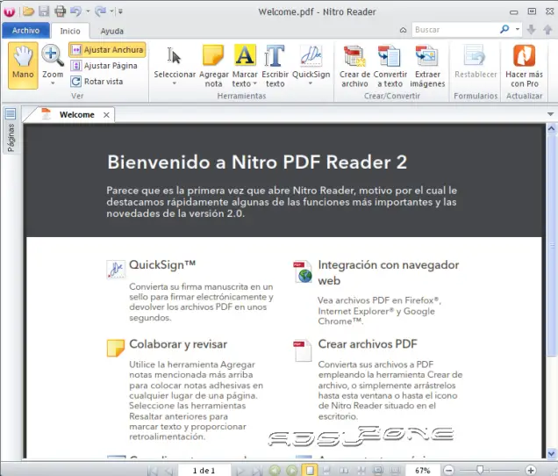
Task: Toggle full screen view icon
Action: [x=378, y=471]
